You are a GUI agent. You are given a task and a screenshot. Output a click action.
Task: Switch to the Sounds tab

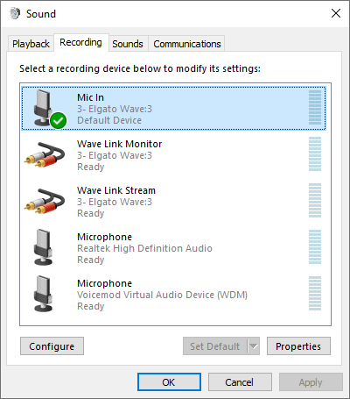(x=128, y=44)
